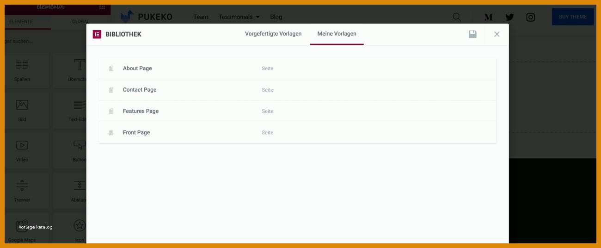
Task: Select the Contact Page template row
Action: pyautogui.click(x=297, y=90)
